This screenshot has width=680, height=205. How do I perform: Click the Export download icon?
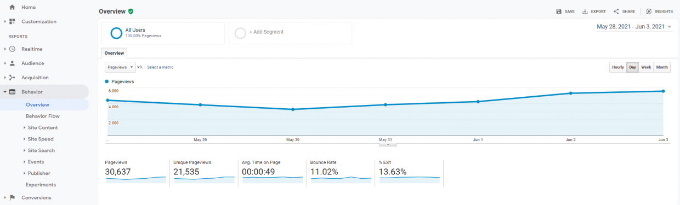(x=585, y=11)
